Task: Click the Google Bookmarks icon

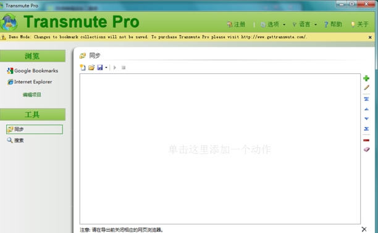Action: tap(10, 70)
